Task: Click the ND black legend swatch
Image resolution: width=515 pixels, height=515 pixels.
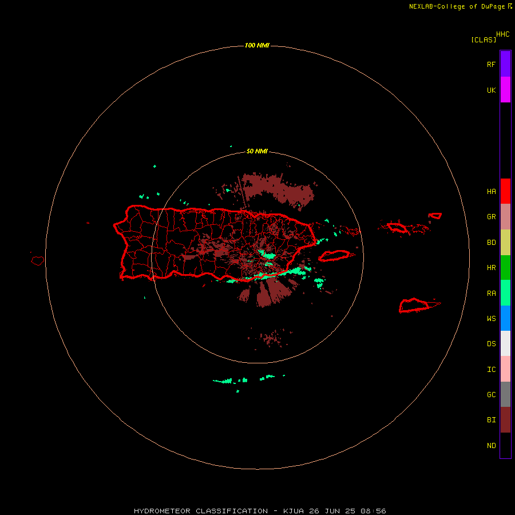Action: click(x=505, y=445)
